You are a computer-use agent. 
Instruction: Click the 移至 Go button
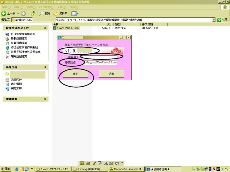tap(223, 20)
